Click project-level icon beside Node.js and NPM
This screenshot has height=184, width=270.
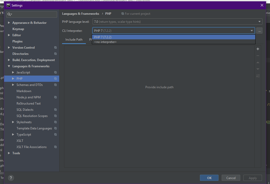tap(55, 97)
